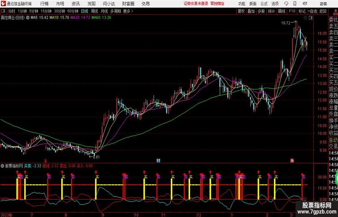Click the 证券交易未登录 login link

[196, 4]
